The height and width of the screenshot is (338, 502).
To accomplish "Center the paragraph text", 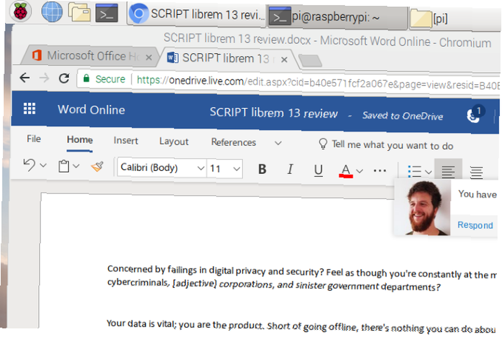I will point(476,173).
